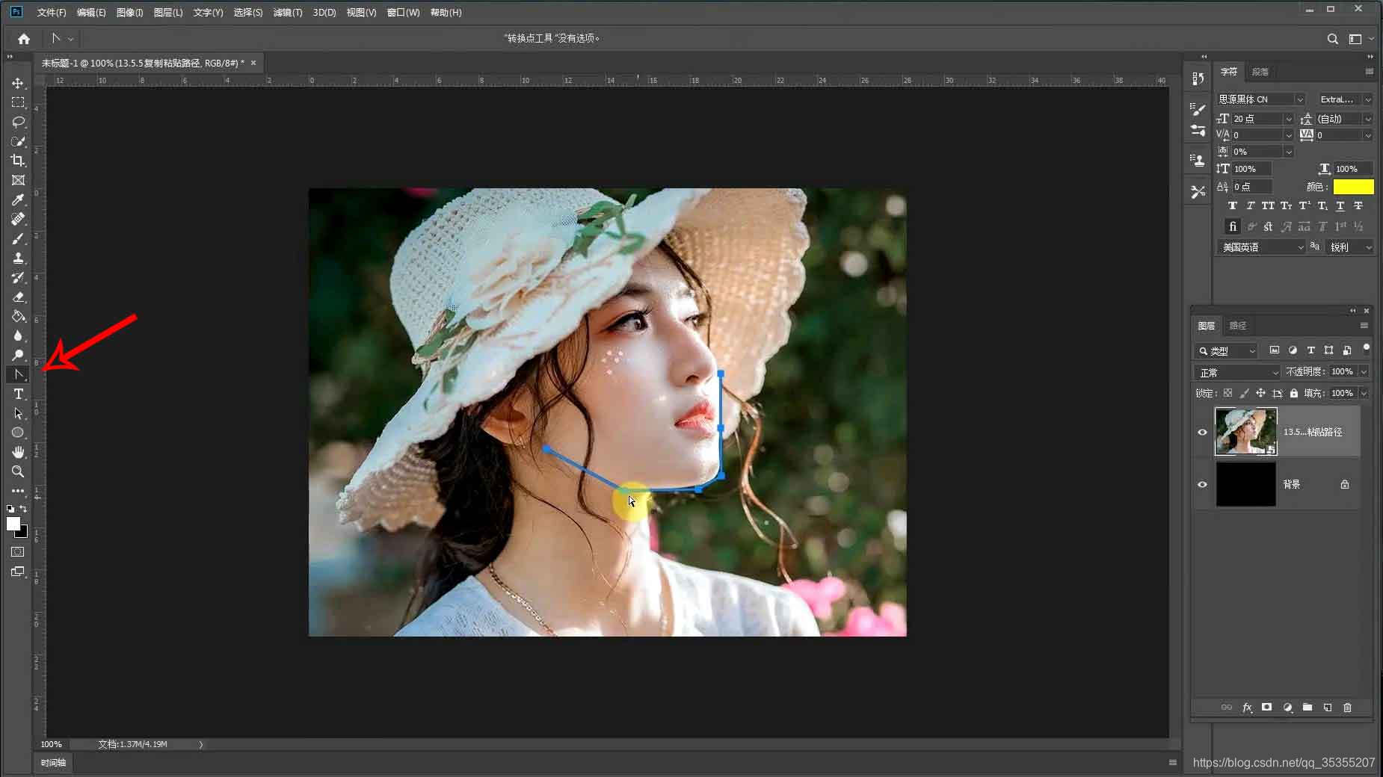Toggle lock transparent pixels

coord(1228,393)
